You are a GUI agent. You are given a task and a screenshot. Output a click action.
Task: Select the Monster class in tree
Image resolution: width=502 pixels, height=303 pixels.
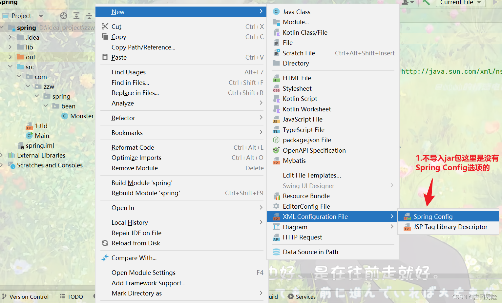[x=78, y=116]
